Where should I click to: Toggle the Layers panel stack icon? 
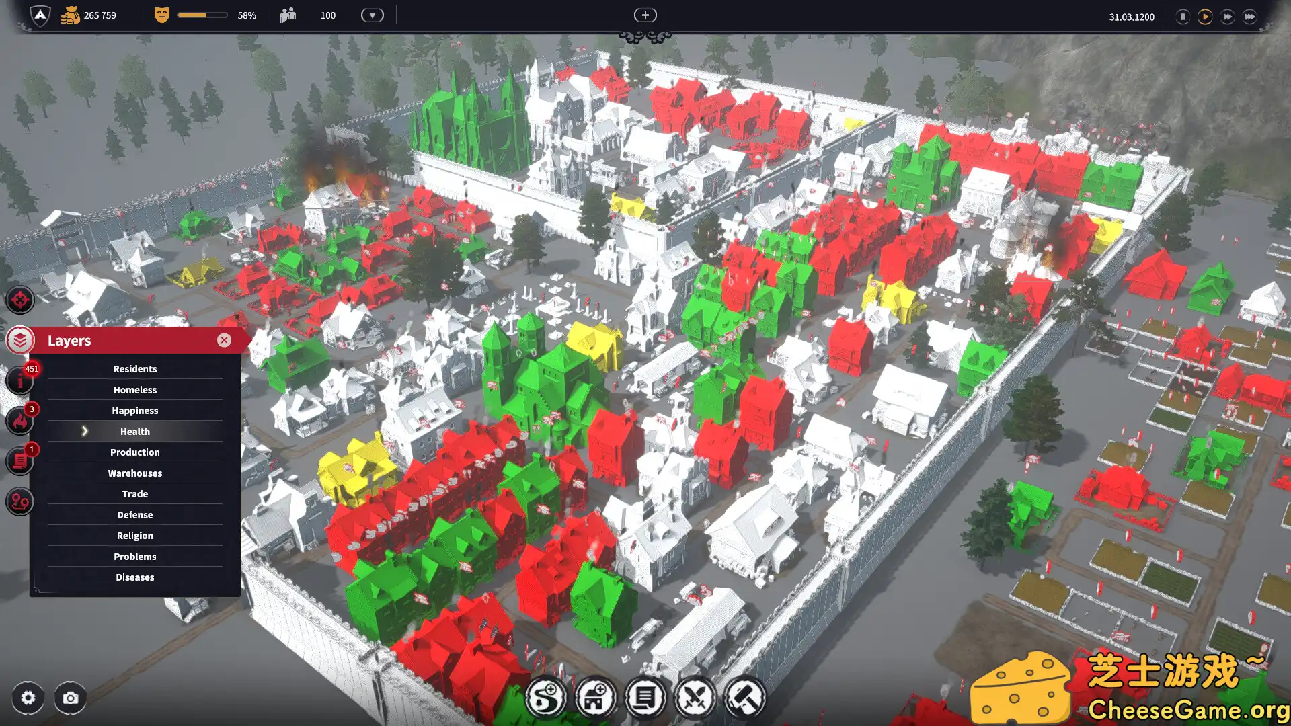click(x=19, y=341)
